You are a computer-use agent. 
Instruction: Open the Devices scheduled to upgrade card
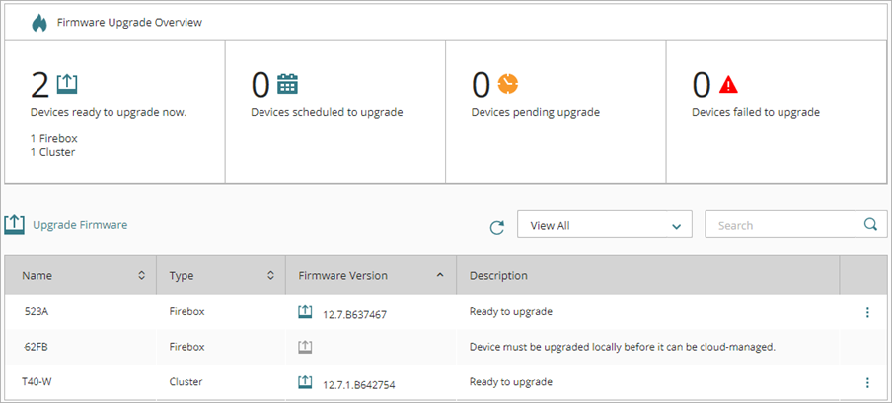[x=335, y=112]
